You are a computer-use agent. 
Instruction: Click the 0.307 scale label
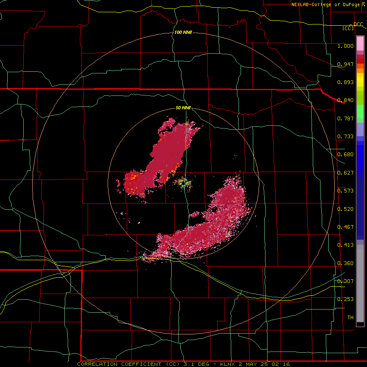(345, 281)
